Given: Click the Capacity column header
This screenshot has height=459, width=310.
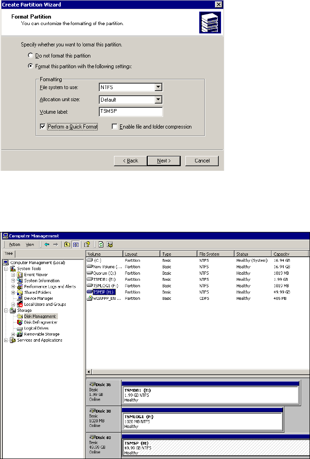Looking at the screenshot, I should (x=290, y=254).
